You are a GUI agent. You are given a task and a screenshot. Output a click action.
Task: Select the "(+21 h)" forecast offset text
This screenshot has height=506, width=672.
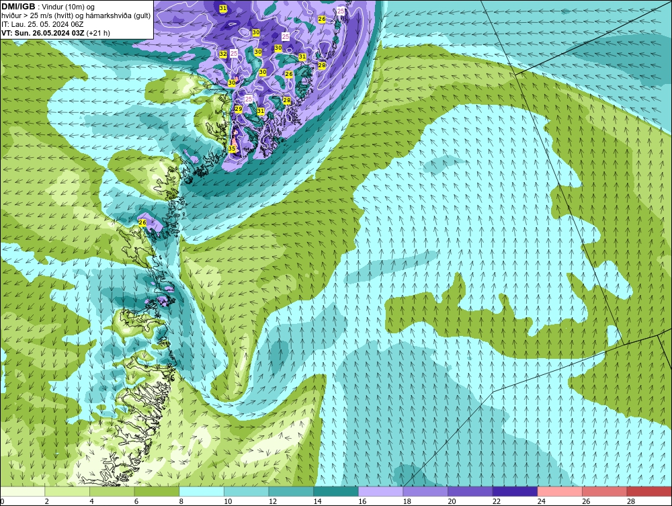point(98,32)
